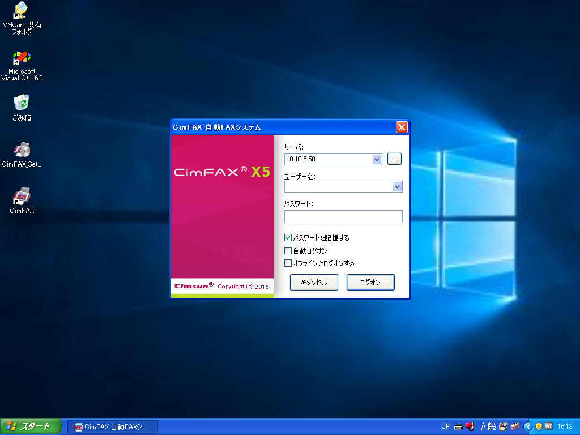Image resolution: width=580 pixels, height=435 pixels.
Task: Open the VMware shared folder desktop icon
Action: [22, 18]
